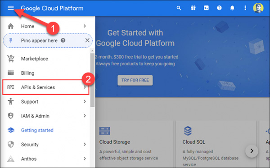Click the help icon beside Pins appear here
Screen dimensions: 270x168
63,41
